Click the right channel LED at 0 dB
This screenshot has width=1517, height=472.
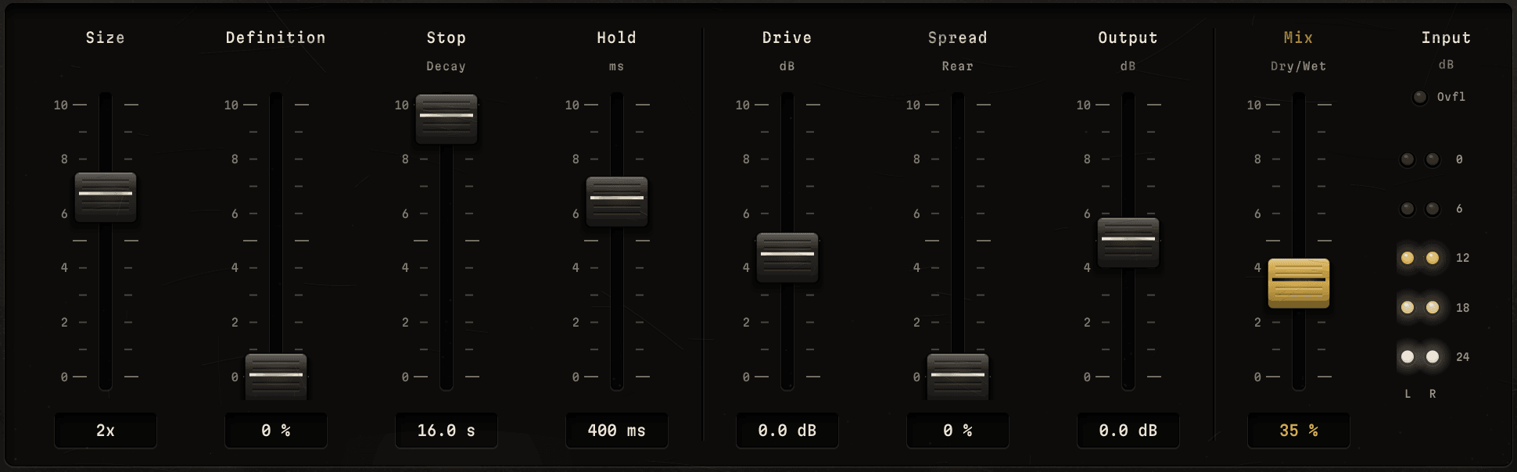click(1433, 159)
